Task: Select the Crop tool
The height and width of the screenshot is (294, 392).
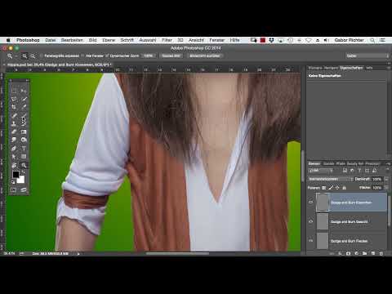Action: point(14,107)
